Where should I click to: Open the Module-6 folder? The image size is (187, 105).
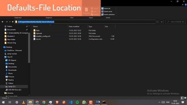click(x=11, y=36)
